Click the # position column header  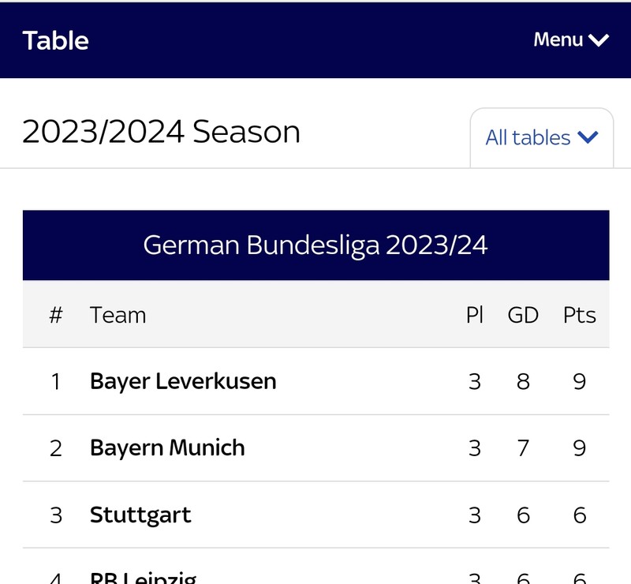click(x=56, y=315)
